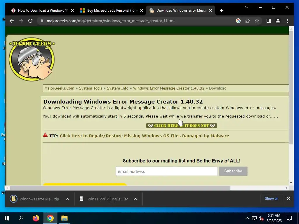Image resolution: width=299 pixels, height=224 pixels.
Task: Share this page via the share icon
Action: pyautogui.click(x=248, y=21)
